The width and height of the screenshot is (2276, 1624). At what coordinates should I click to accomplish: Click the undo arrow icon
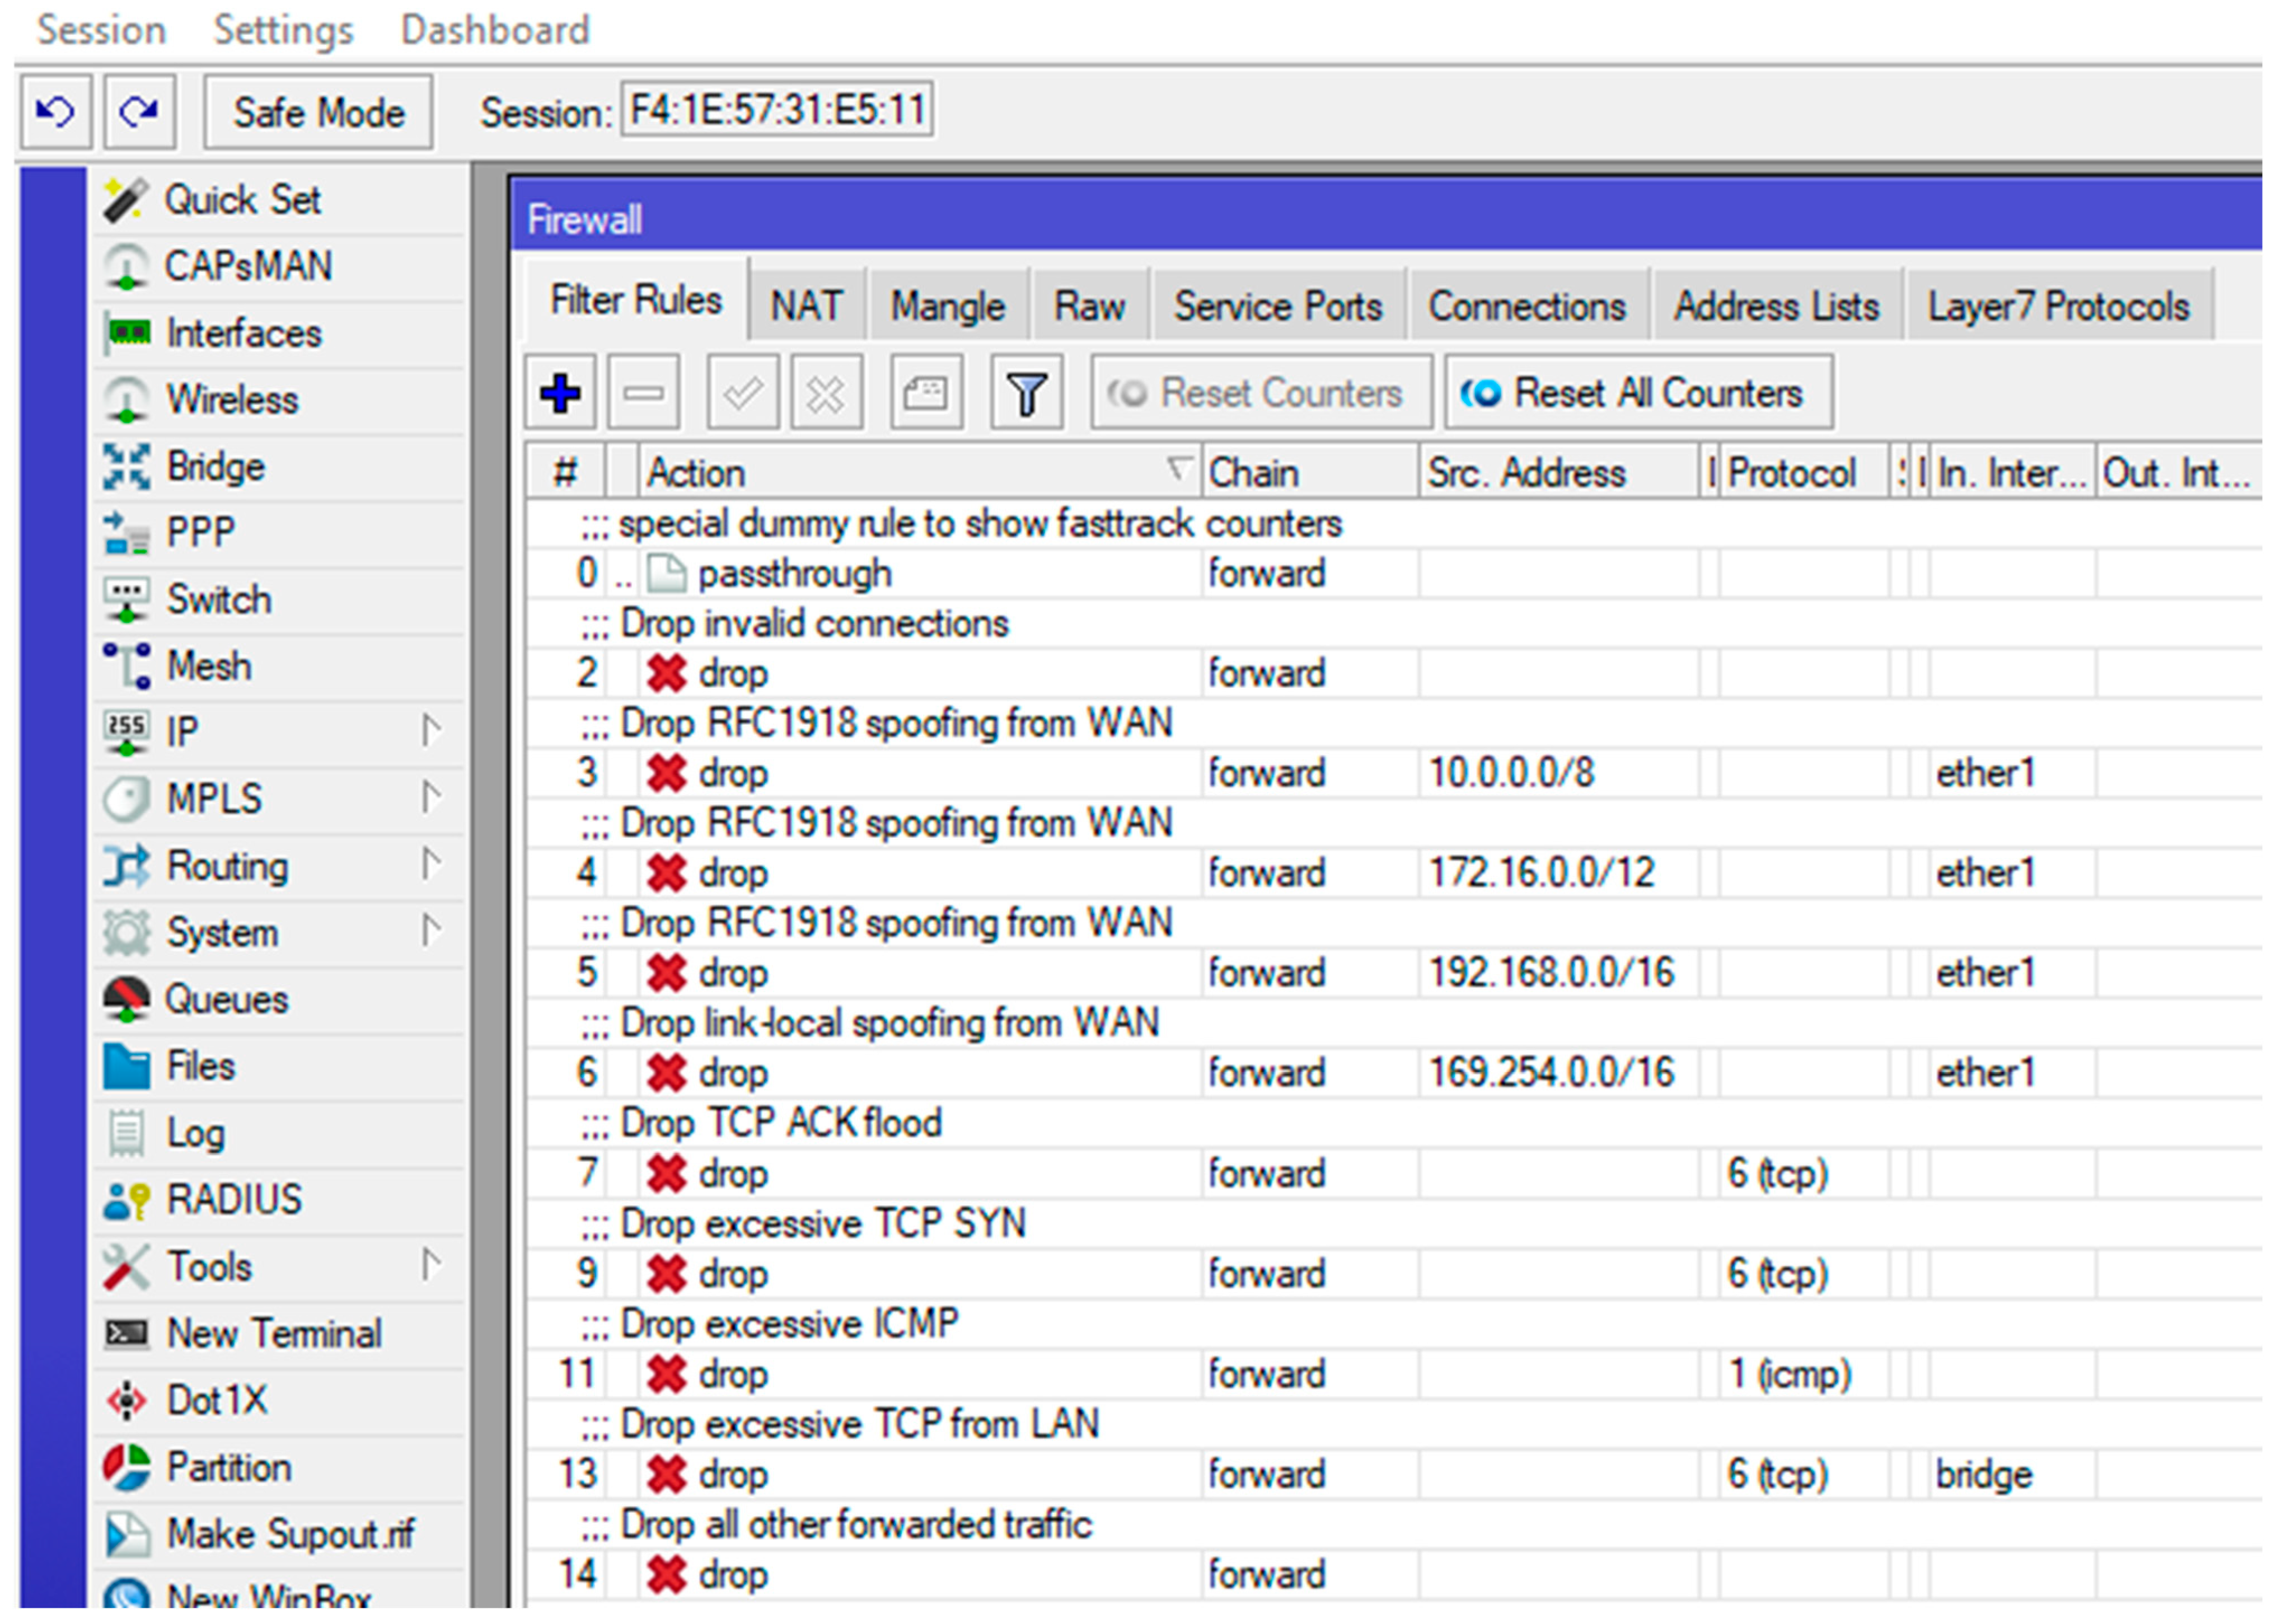click(56, 111)
